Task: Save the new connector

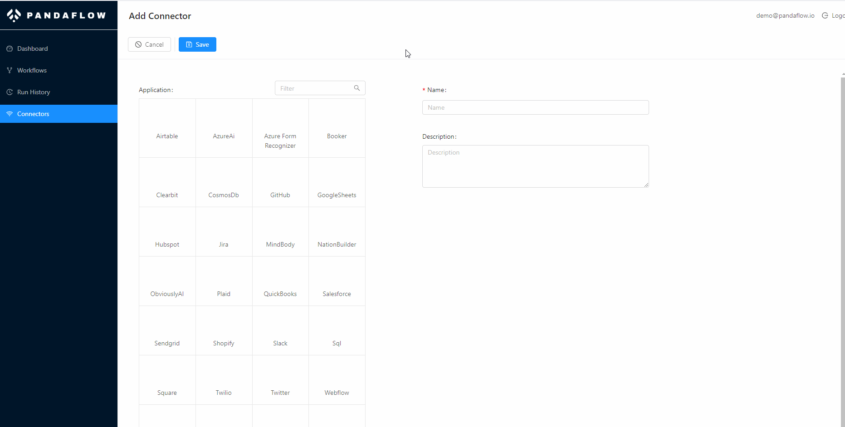Action: click(197, 44)
